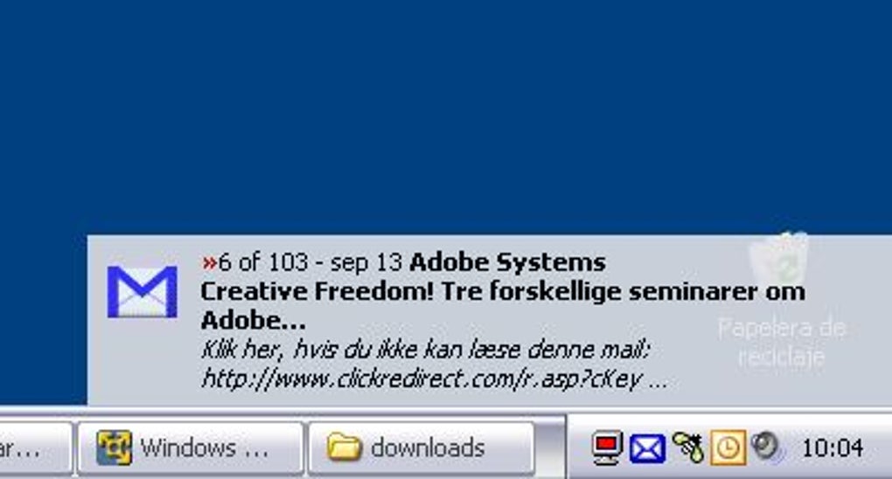Open the "Creative Freedom!" email subject
Viewport: 892px width, 479px height.
[502, 305]
